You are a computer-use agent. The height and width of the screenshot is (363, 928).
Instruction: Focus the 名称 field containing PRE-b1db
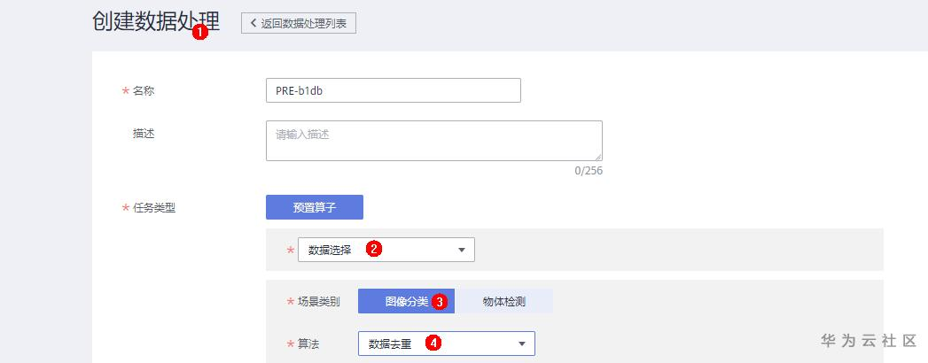393,90
